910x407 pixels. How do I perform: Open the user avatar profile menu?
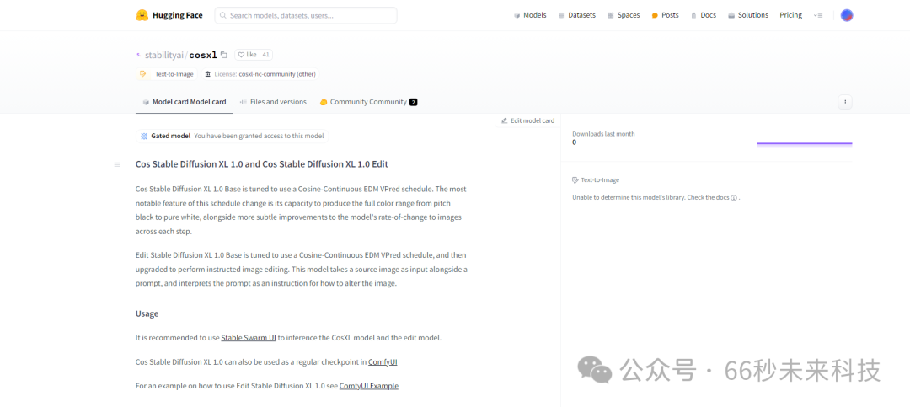(847, 16)
